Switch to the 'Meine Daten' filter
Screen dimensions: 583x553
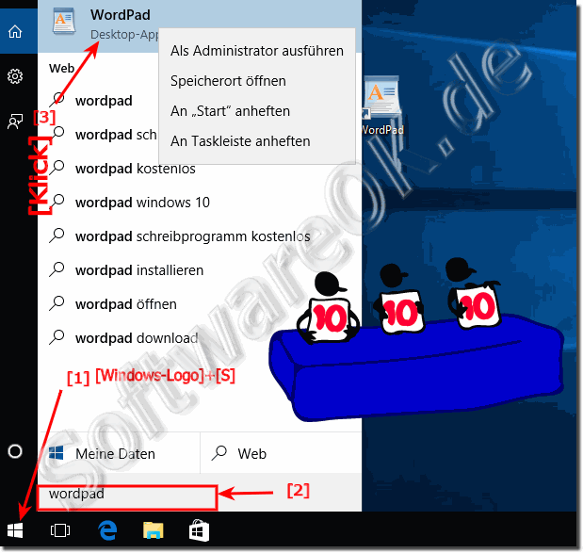(x=119, y=453)
